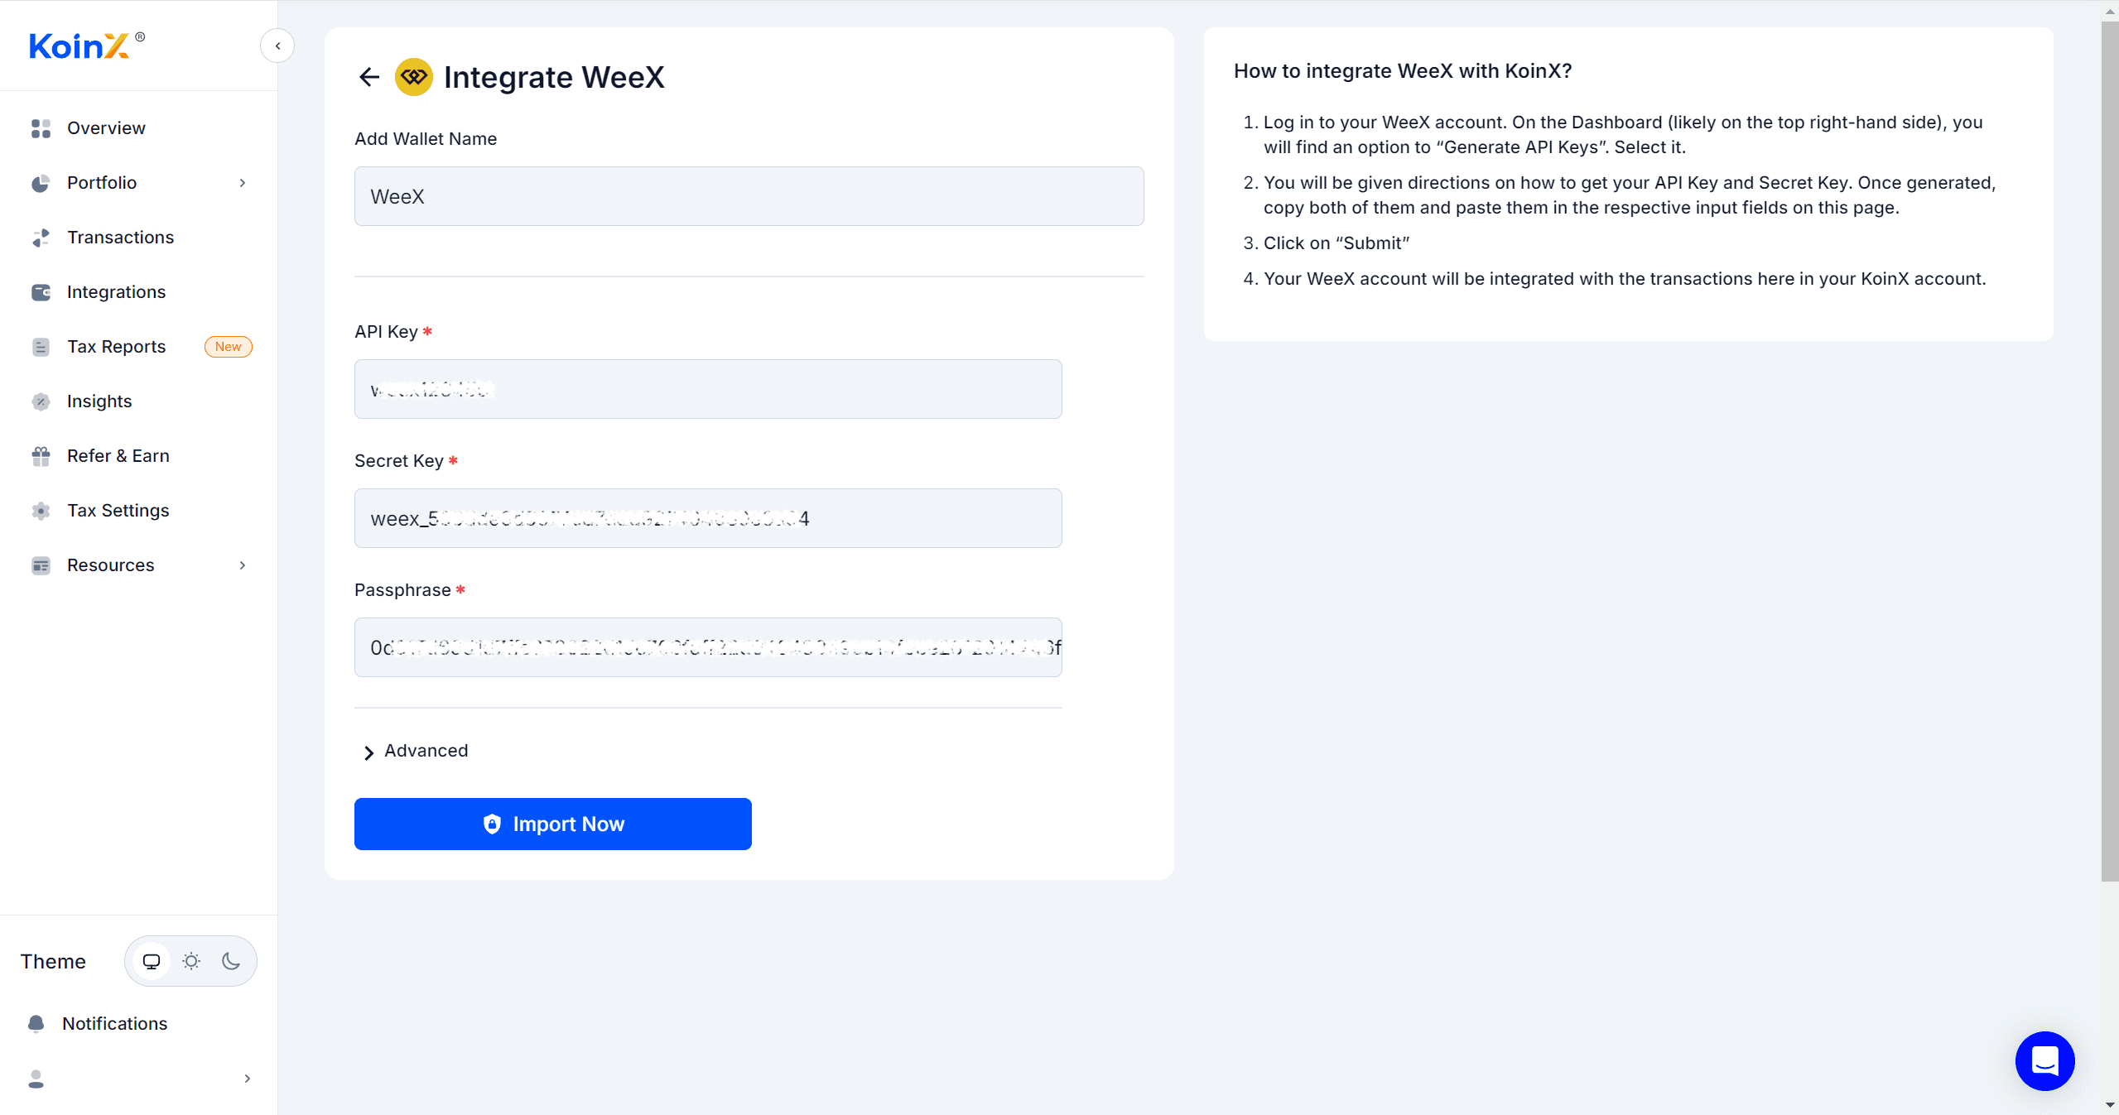The height and width of the screenshot is (1115, 2119).
Task: Focus the Add Wallet Name field
Action: [x=749, y=196]
